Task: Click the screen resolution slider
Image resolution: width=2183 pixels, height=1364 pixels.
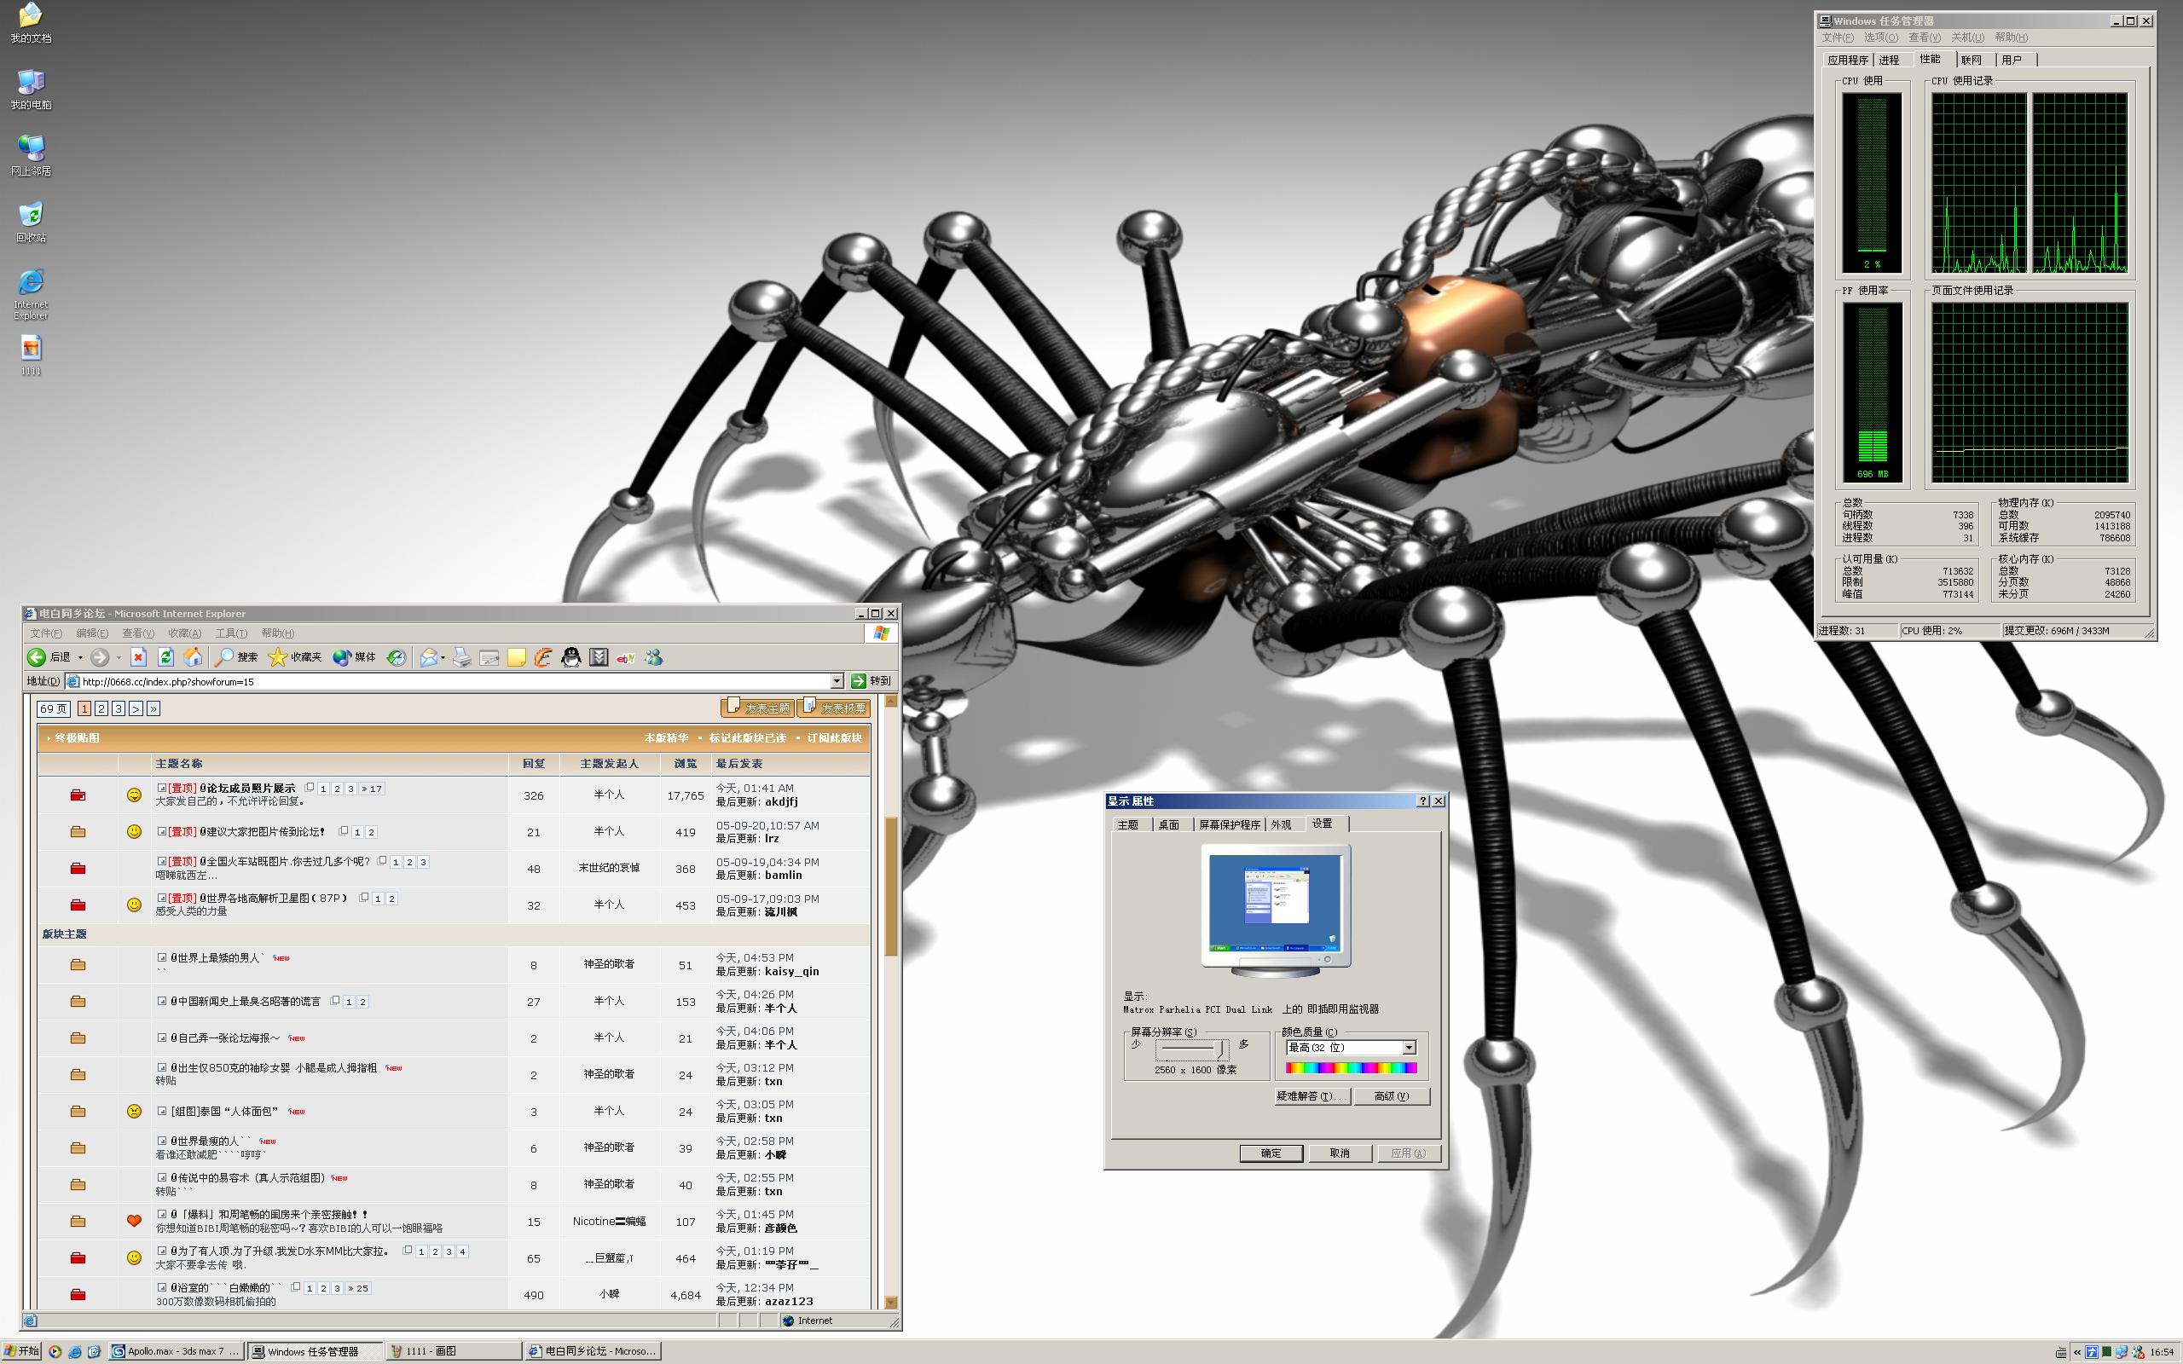Action: [1190, 1050]
